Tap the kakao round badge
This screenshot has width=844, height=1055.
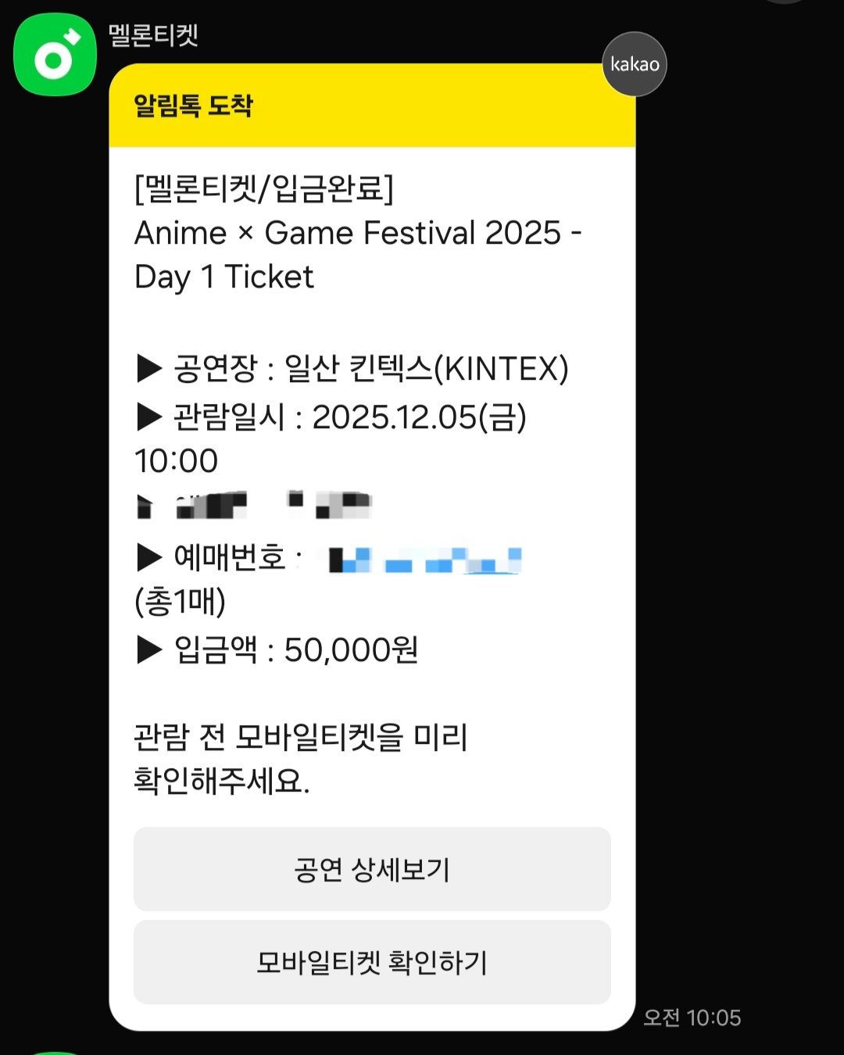(634, 64)
